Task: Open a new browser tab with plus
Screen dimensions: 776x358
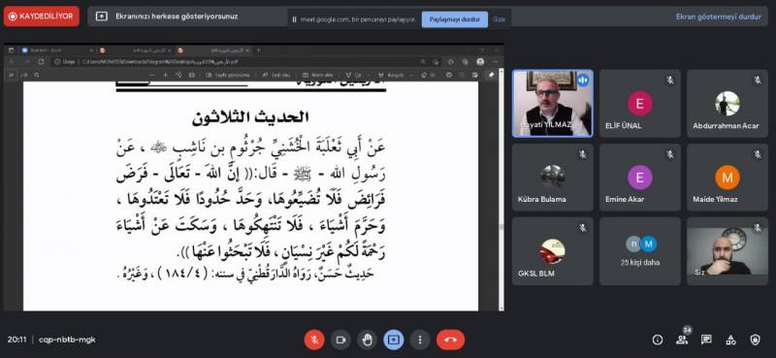Action: (258, 50)
